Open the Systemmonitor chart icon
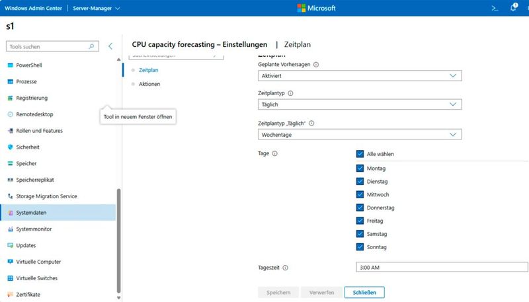 [x=10, y=229]
